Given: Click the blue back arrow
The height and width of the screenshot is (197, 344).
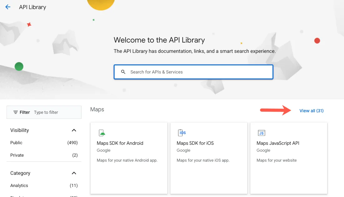Looking at the screenshot, I should pos(7,7).
